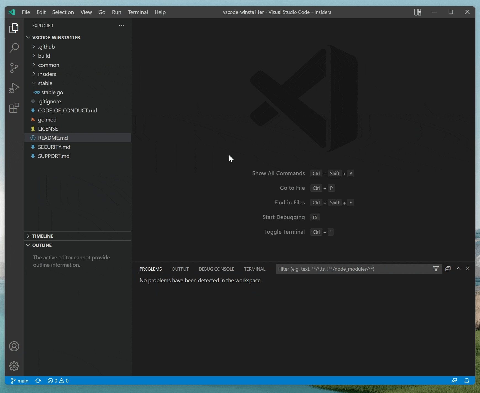Collapse the VSCODE-WINSTA11ER root folder

(x=78, y=38)
